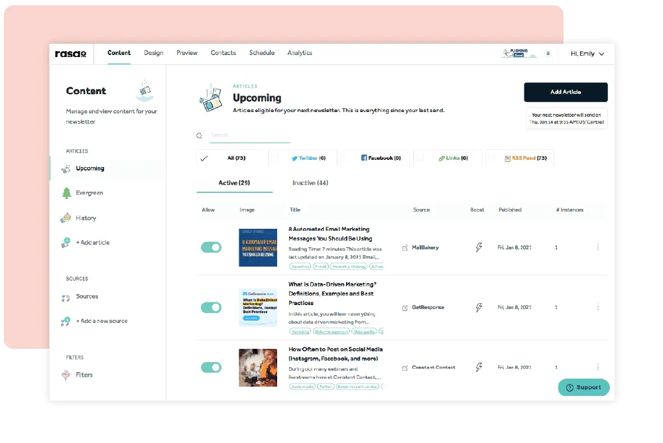Go to Evergreen articles in sidebar

[90, 193]
